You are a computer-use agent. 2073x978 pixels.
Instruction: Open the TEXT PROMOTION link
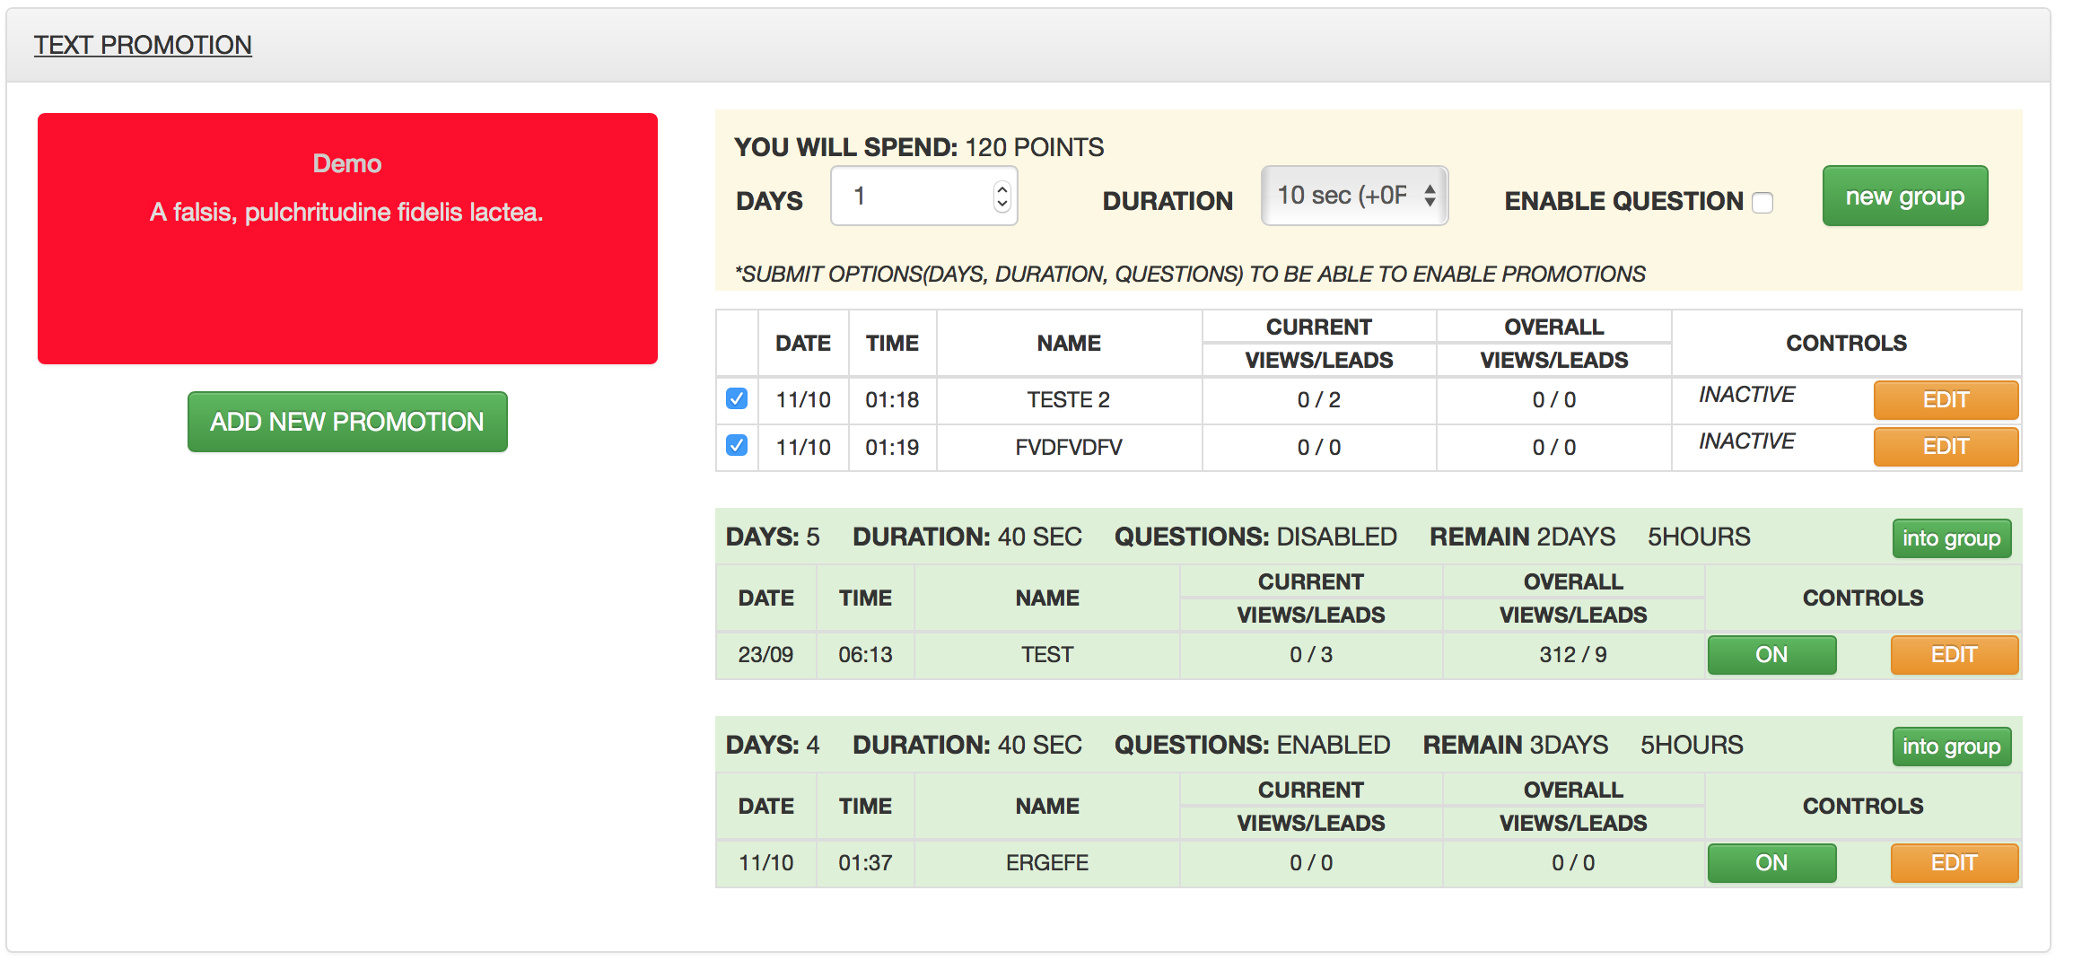(x=143, y=45)
